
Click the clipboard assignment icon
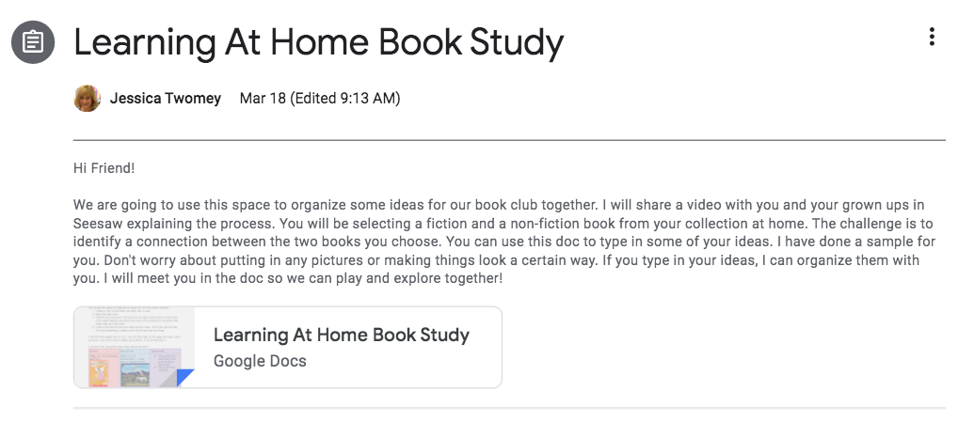[33, 42]
